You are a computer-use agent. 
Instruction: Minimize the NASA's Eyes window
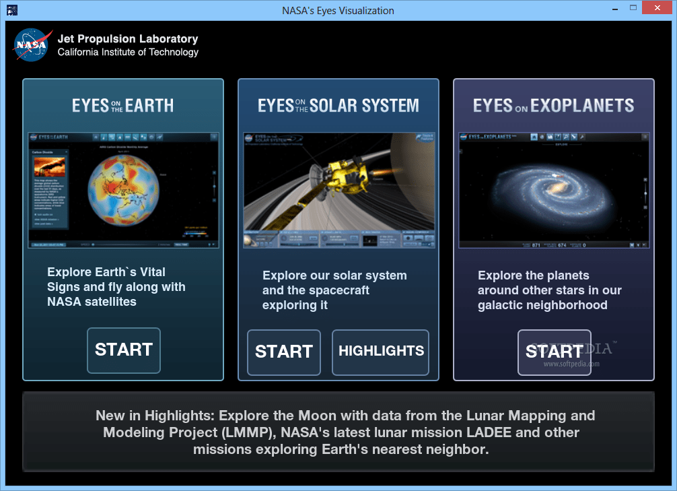615,9
